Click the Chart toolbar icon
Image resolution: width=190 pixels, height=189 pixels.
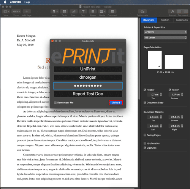click(74, 11)
